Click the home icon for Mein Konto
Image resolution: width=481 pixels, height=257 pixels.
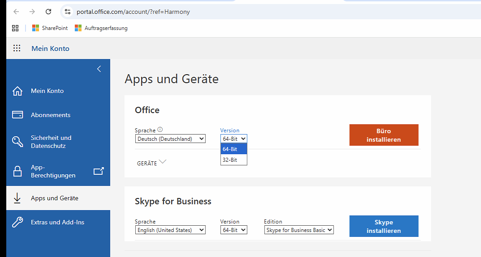17,91
